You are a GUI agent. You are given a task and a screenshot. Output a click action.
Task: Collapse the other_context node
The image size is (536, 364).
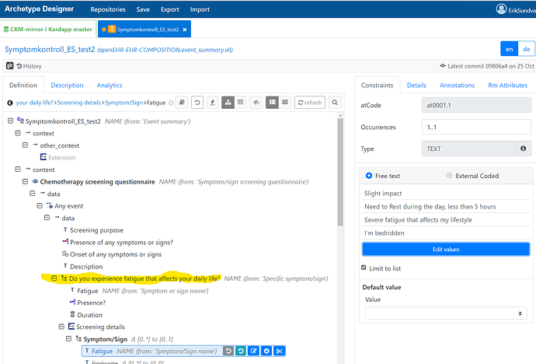click(x=25, y=145)
